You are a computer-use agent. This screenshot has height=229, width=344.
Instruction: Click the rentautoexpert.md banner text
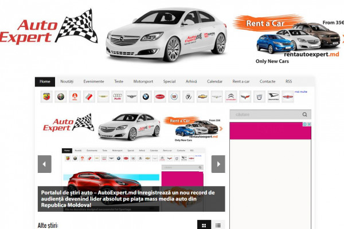click(x=311, y=54)
